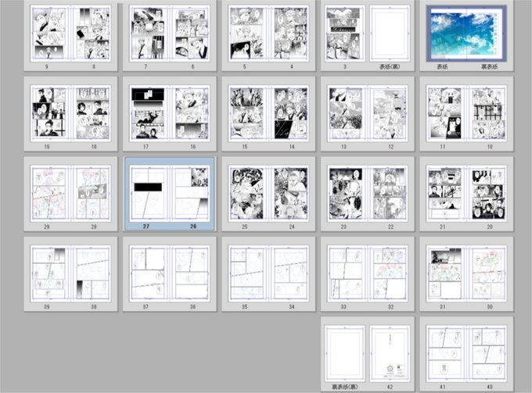Select blank 裏表紙(裏) page thumbnail

point(345,354)
